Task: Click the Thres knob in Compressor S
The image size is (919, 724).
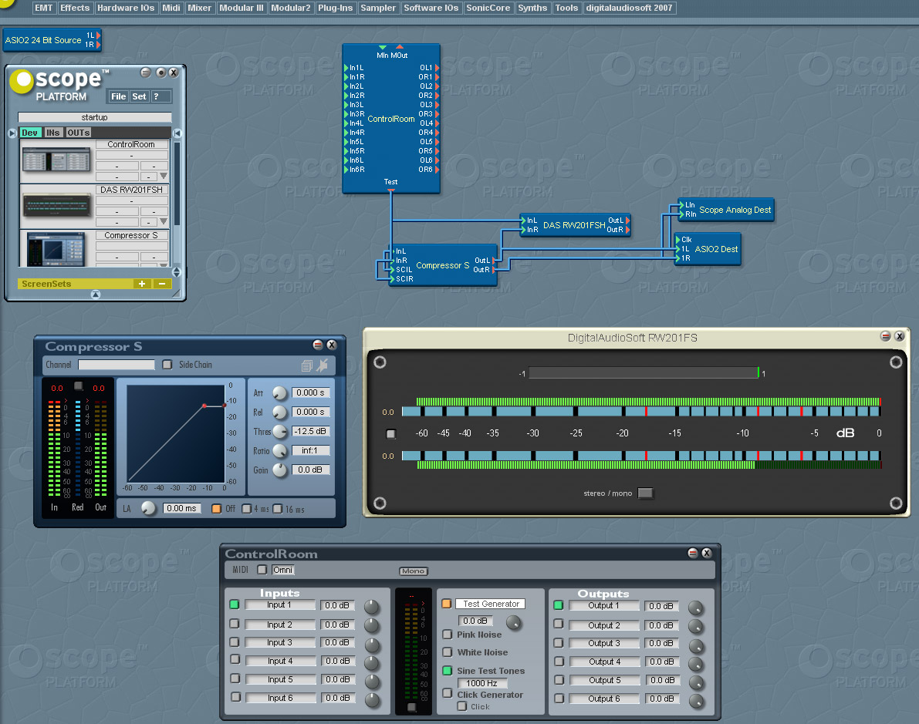Action: pos(280,432)
